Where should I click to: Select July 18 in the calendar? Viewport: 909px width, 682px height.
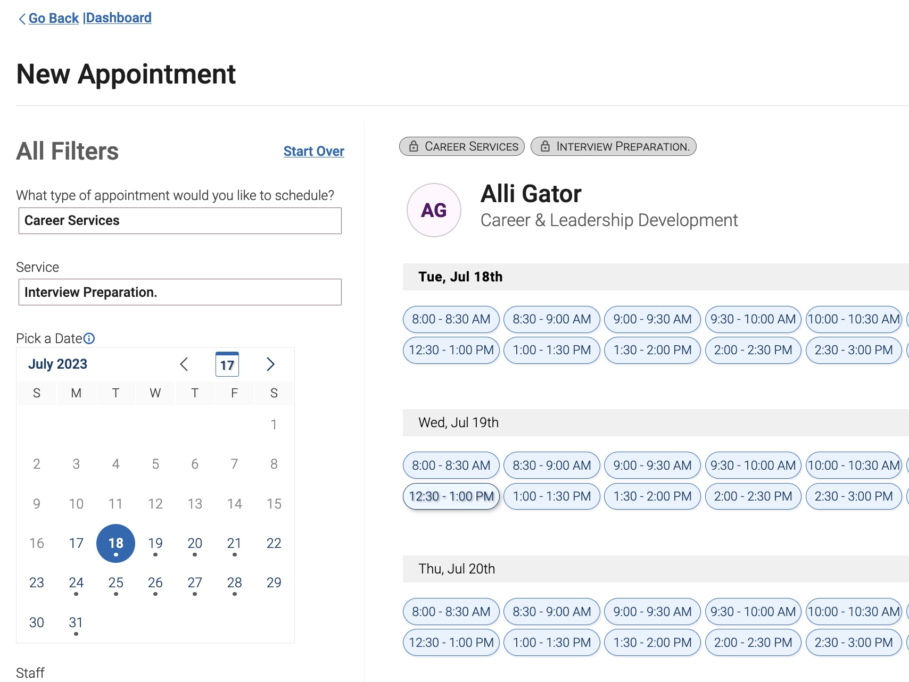pyautogui.click(x=115, y=543)
